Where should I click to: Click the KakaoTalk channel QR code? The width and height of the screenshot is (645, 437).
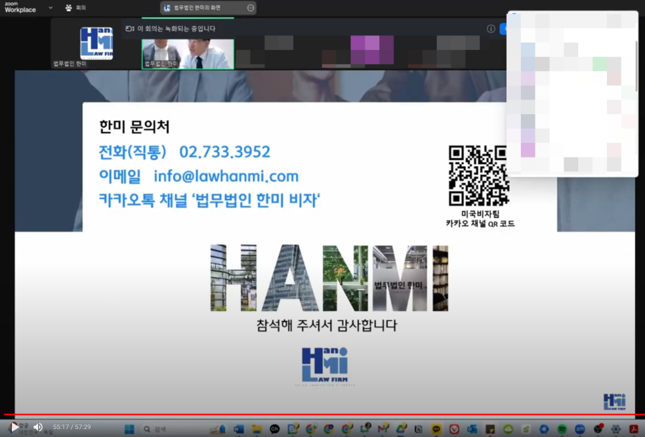[479, 176]
